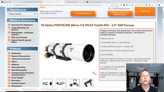This screenshot has height=92, width=164.
Task: Open the Astronomical seeing Utrecht tab
Action: (x=96, y=2)
